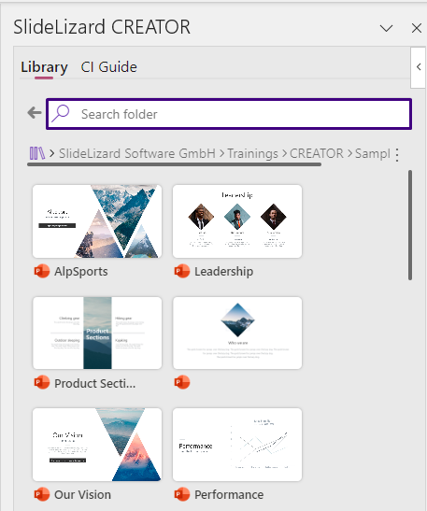Image resolution: width=427 pixels, height=511 pixels.
Task: Open SlideLizard Software GmbH breadcrumb link
Action: click(x=137, y=153)
